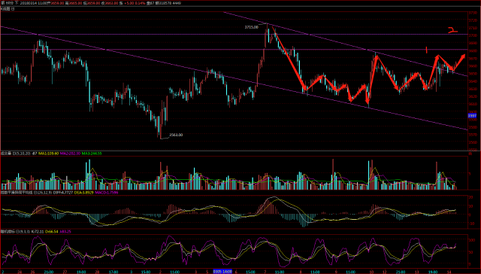Click the MACD purple value label
The image size is (481, 274).
tap(107, 193)
